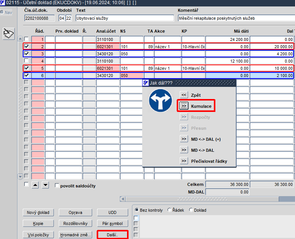The height and width of the screenshot is (239, 295).
Task: Click the MD-DAL difference field 0.00
Action: (227, 192)
